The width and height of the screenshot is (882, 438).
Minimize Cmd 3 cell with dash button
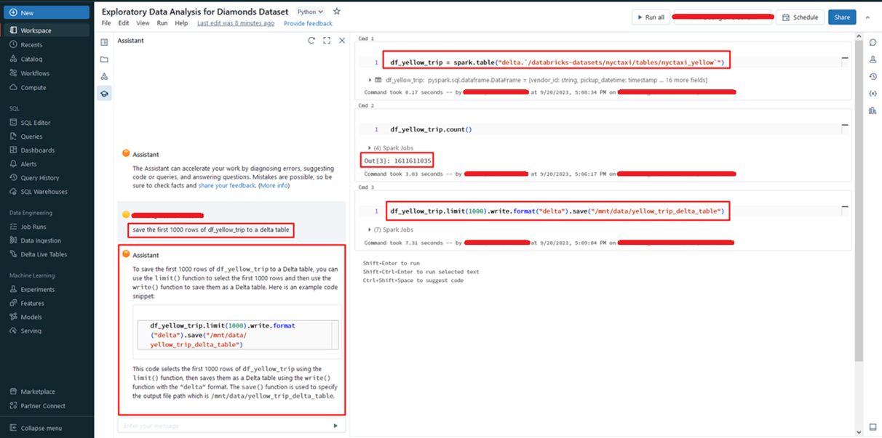coord(844,207)
